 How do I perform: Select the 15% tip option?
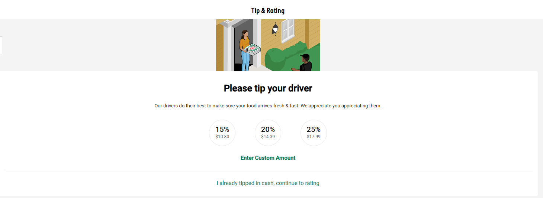[222, 133]
